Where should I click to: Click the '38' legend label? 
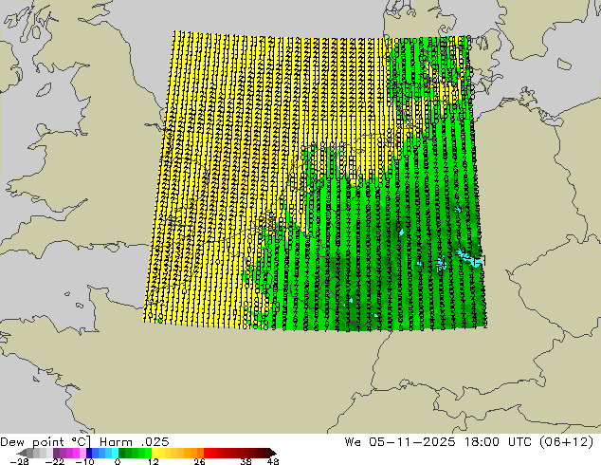(246, 461)
